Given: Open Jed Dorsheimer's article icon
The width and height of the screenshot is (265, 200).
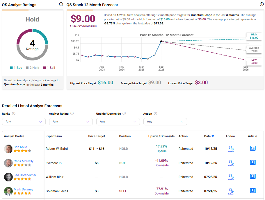Looking at the screenshot, I should [x=253, y=176].
